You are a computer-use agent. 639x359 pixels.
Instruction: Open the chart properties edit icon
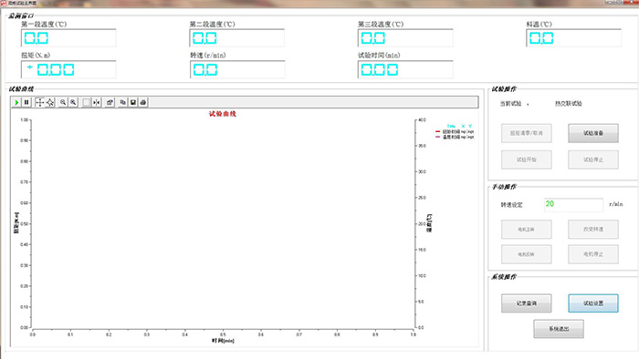[x=110, y=102]
